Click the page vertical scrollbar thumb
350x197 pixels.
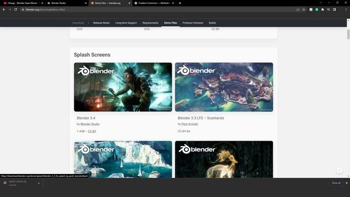(348, 34)
